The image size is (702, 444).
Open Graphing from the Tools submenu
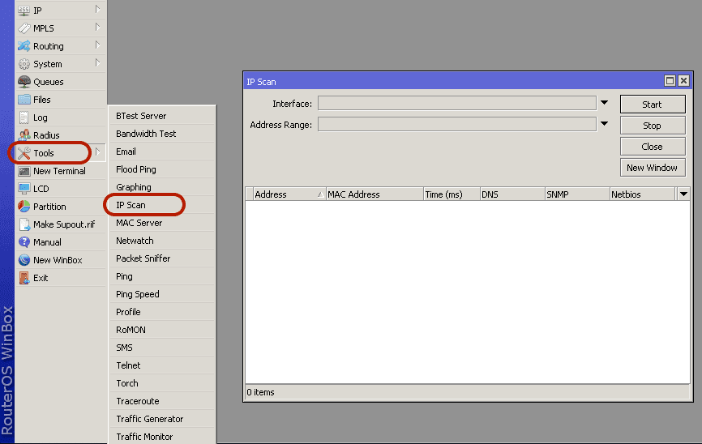(162, 187)
